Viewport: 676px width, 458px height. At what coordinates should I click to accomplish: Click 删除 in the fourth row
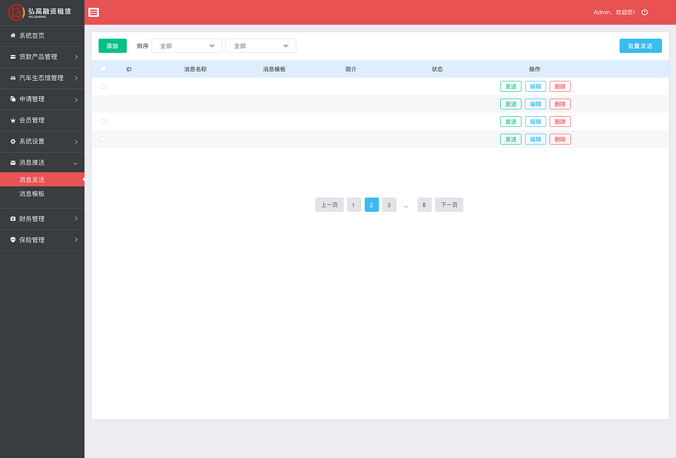[560, 139]
